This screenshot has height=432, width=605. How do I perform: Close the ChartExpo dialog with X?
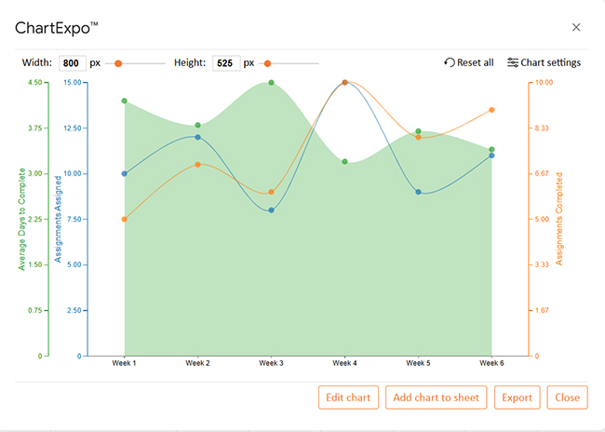576,27
